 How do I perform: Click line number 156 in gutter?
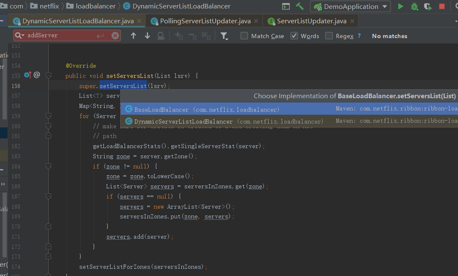[x=16, y=86]
